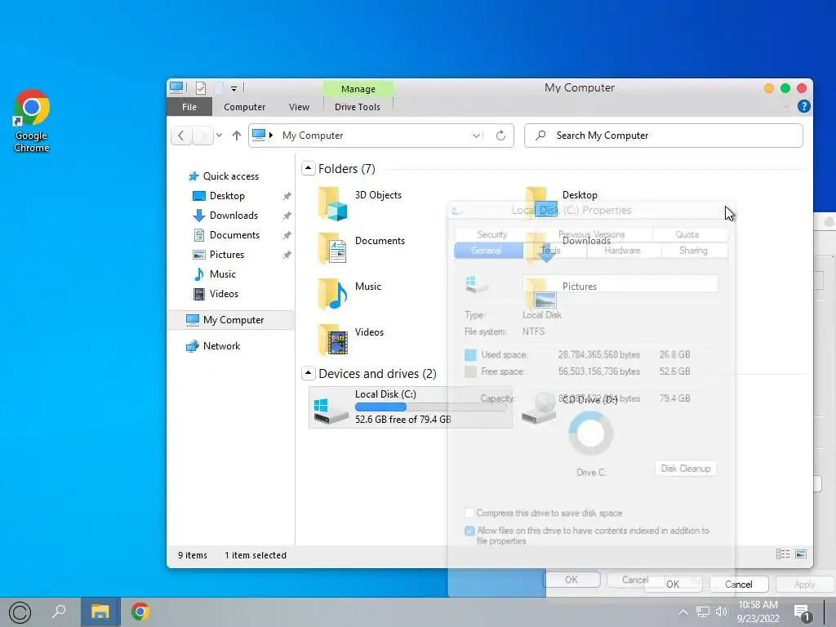
Task: Collapse the Folders (7) group
Action: click(x=308, y=168)
